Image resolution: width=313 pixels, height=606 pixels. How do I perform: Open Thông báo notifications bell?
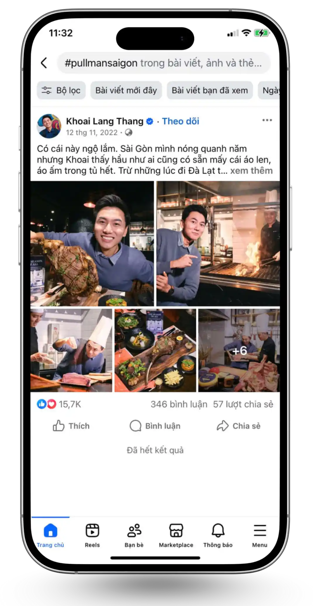click(x=218, y=530)
